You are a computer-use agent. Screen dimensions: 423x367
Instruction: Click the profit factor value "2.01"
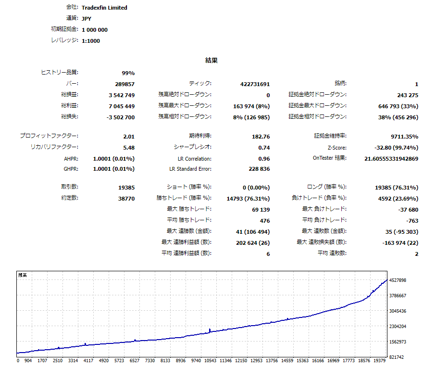(x=129, y=137)
